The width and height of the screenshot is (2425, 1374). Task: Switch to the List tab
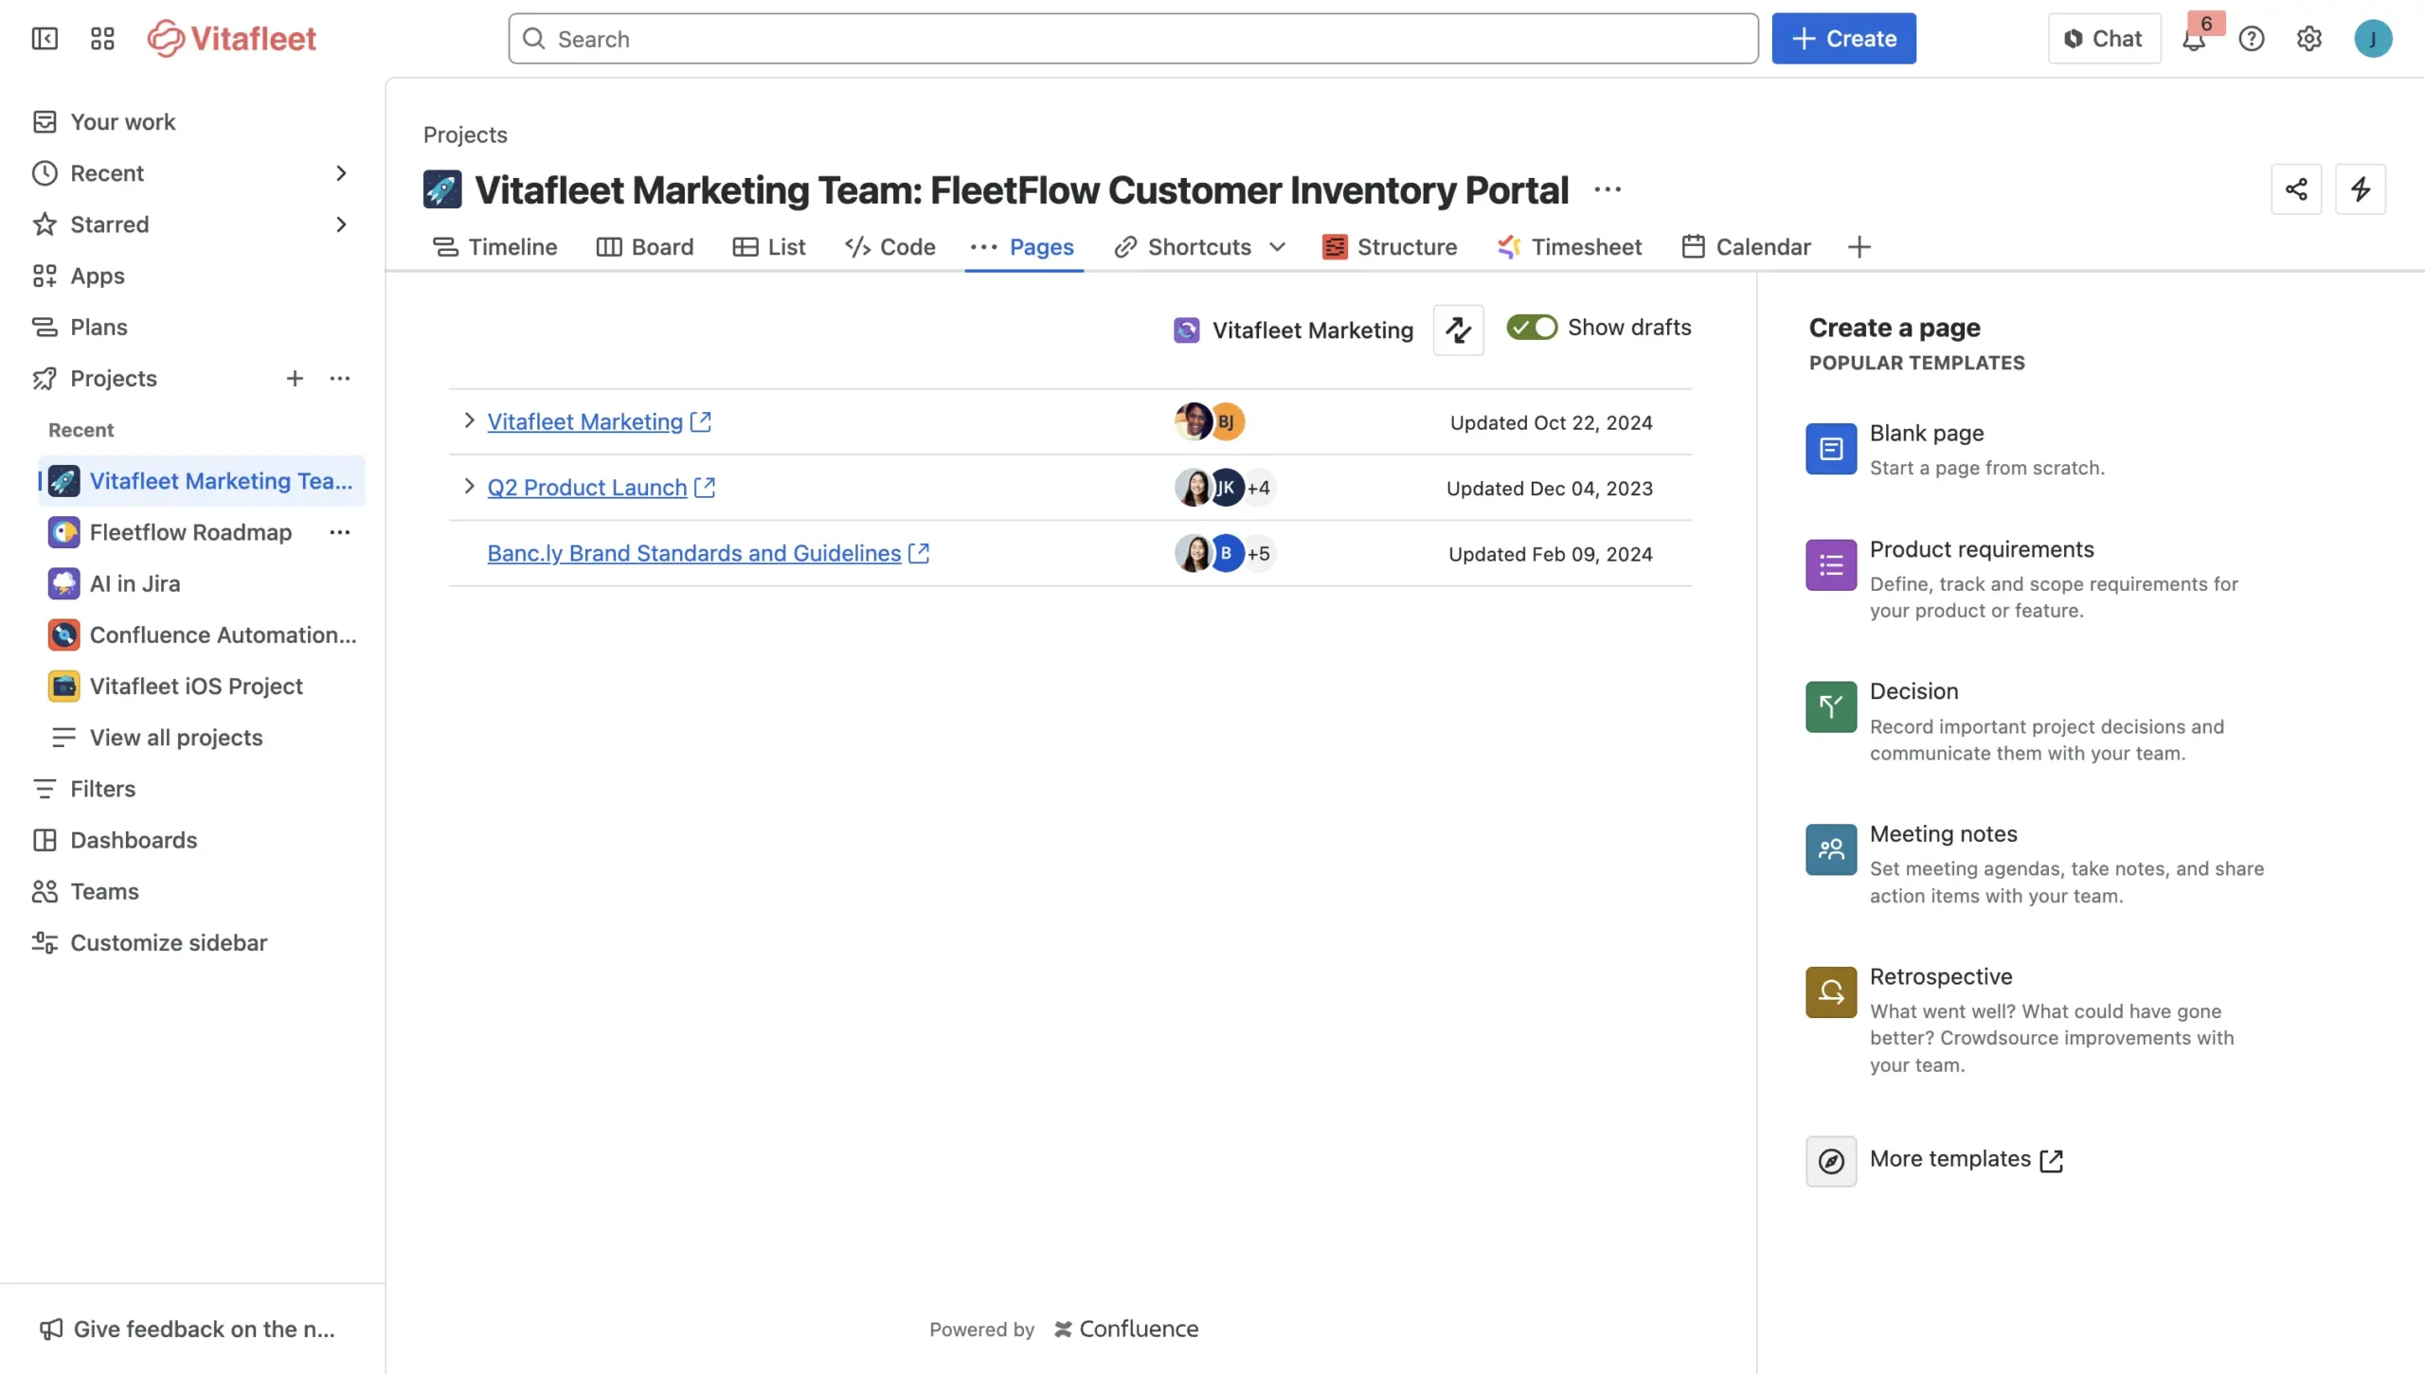click(769, 247)
